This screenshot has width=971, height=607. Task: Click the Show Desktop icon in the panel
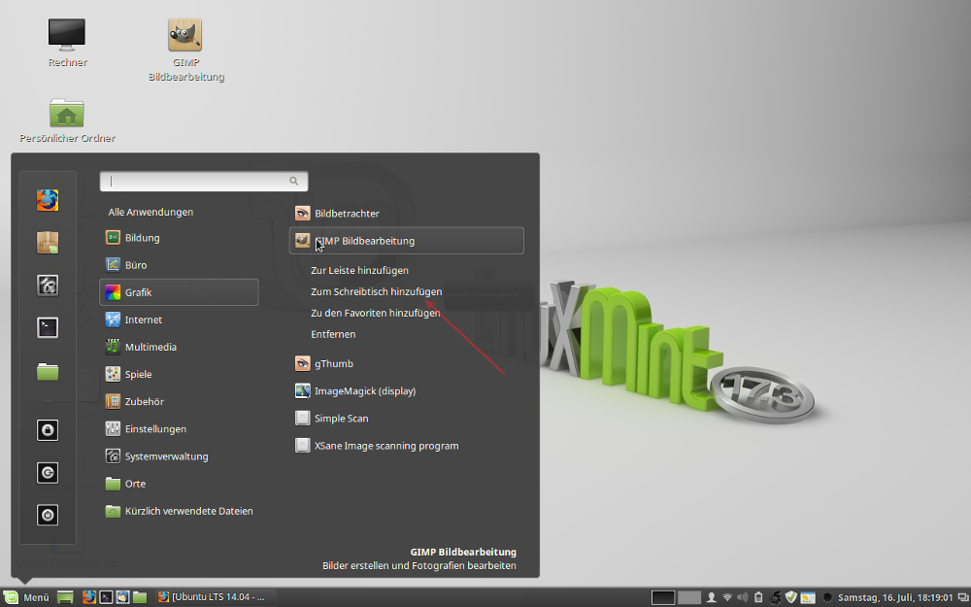[x=65, y=597]
